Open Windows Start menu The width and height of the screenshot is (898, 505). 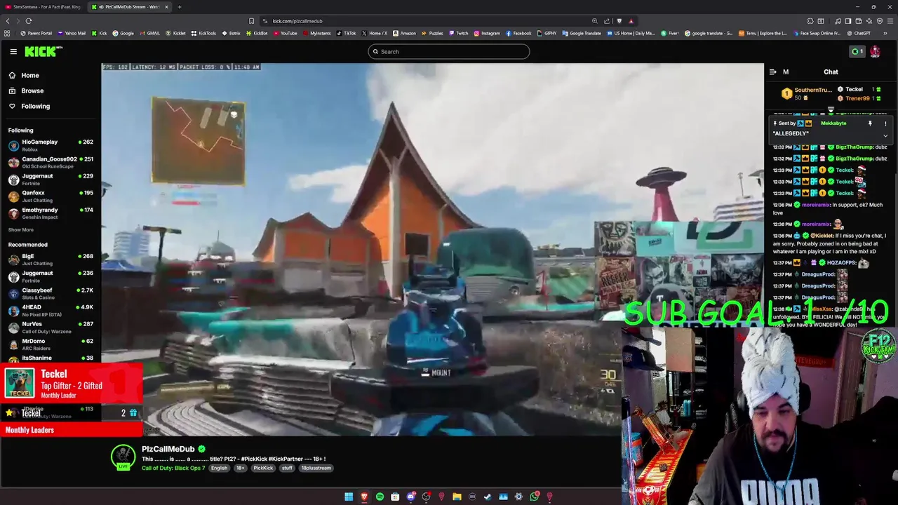pyautogui.click(x=349, y=497)
